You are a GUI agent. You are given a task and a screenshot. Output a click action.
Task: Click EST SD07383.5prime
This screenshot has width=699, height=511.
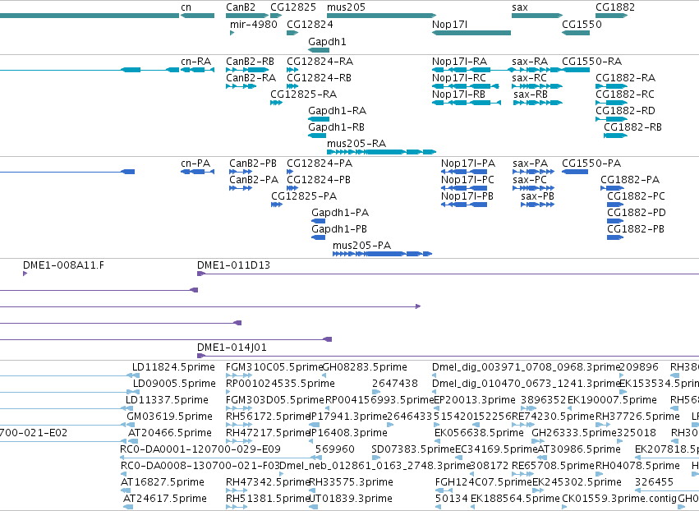(x=413, y=449)
